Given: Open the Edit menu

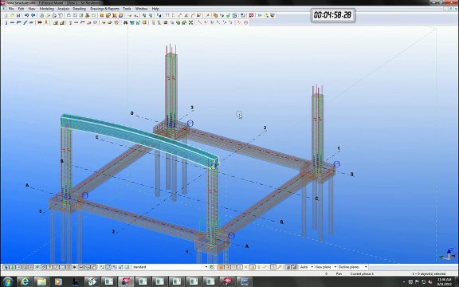Looking at the screenshot, I should pos(21,9).
